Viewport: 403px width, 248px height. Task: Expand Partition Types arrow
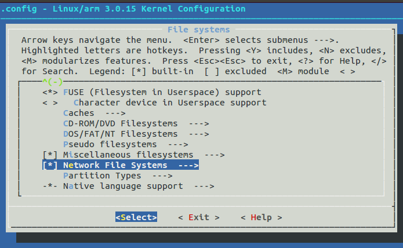[x=162, y=176]
